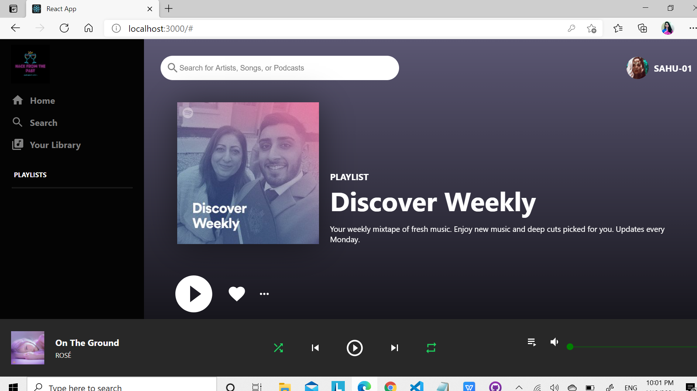The image size is (697, 391).
Task: Click the SAHU-01 username
Action: 673,68
